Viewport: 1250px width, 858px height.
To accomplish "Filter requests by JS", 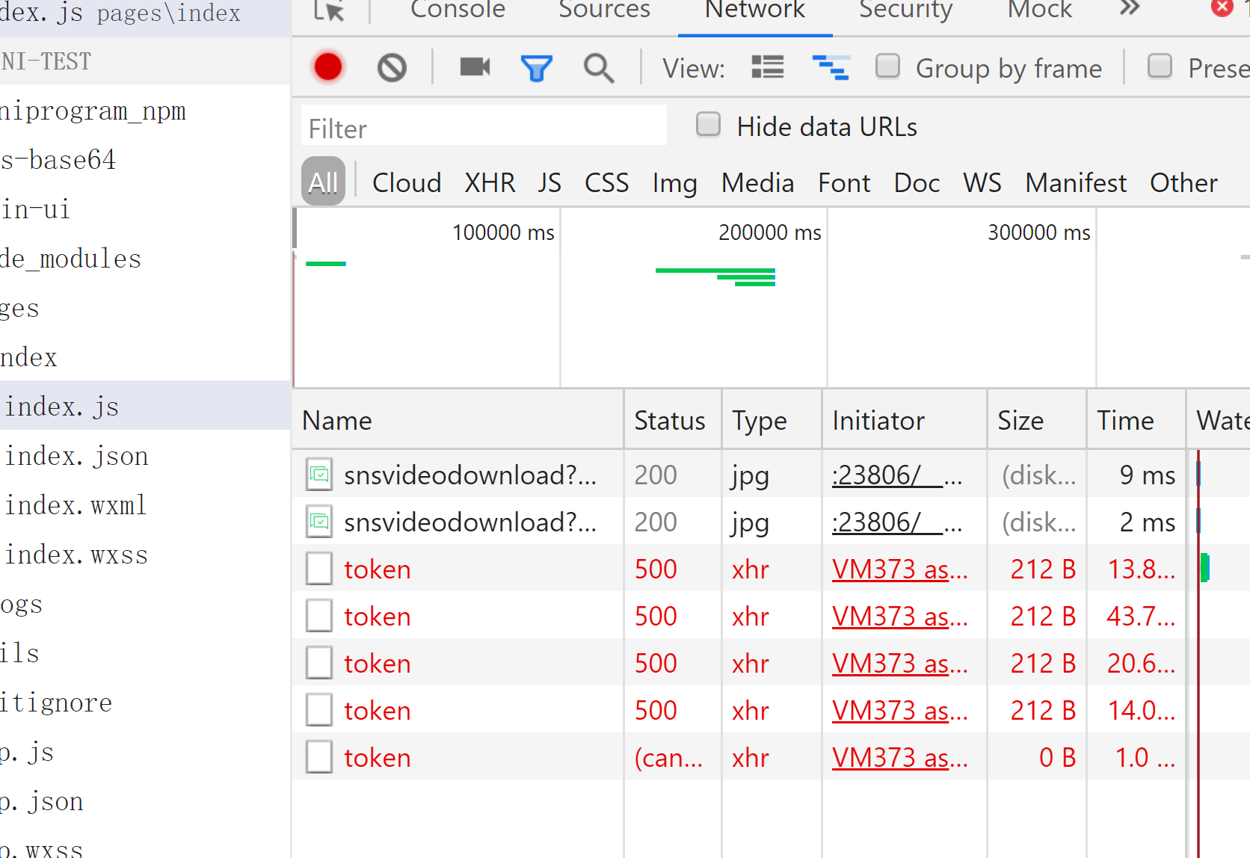I will (x=549, y=182).
